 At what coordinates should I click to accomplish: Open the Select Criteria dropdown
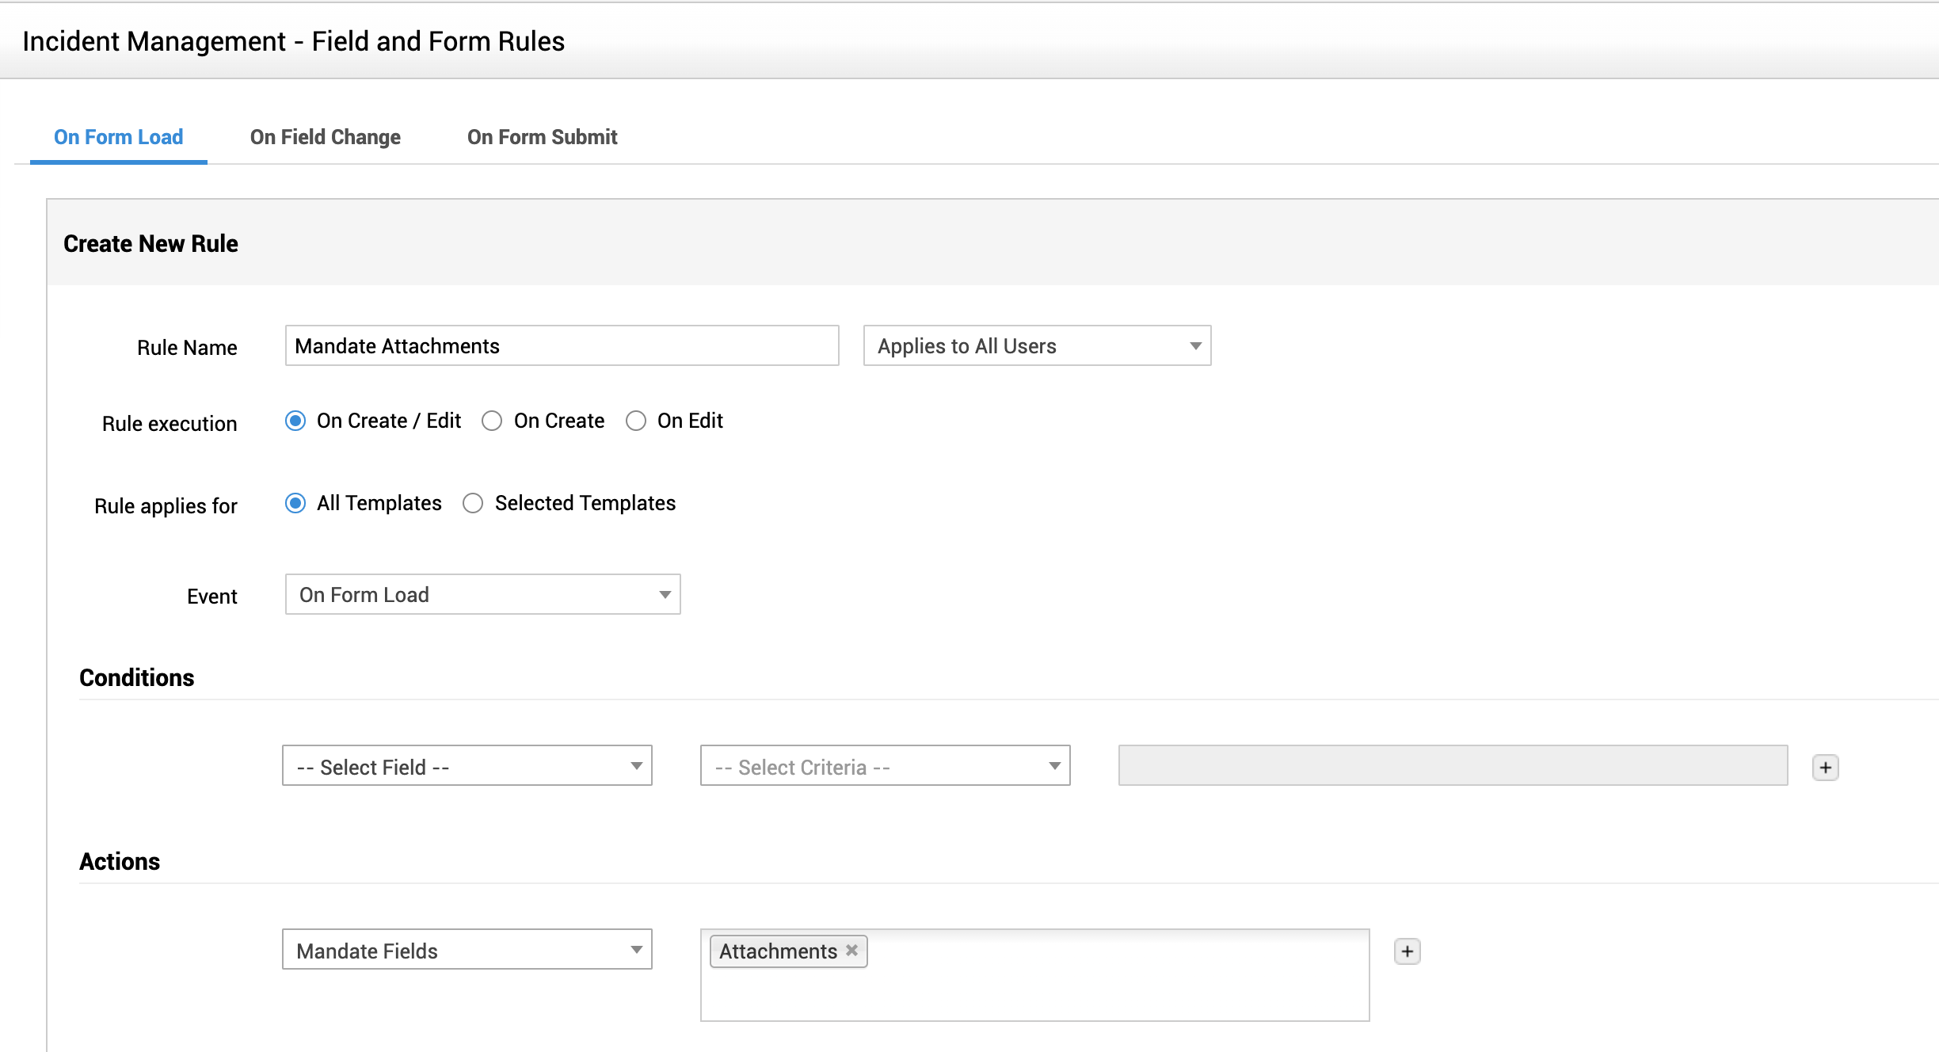[885, 765]
